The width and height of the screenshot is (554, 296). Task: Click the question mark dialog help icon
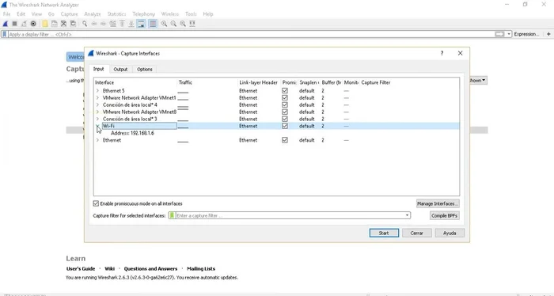[x=442, y=53]
